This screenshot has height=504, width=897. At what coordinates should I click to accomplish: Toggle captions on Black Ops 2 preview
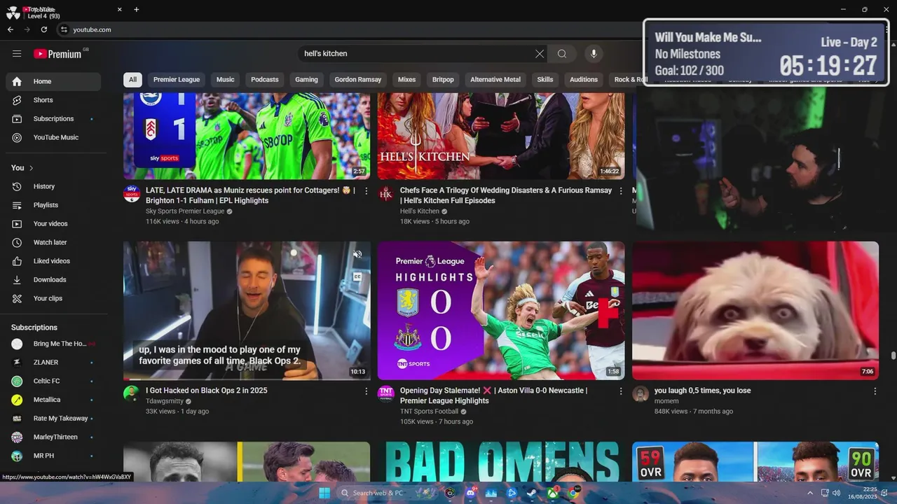point(357,276)
